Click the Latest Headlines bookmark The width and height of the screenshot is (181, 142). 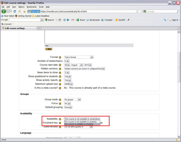(x=41, y=16)
